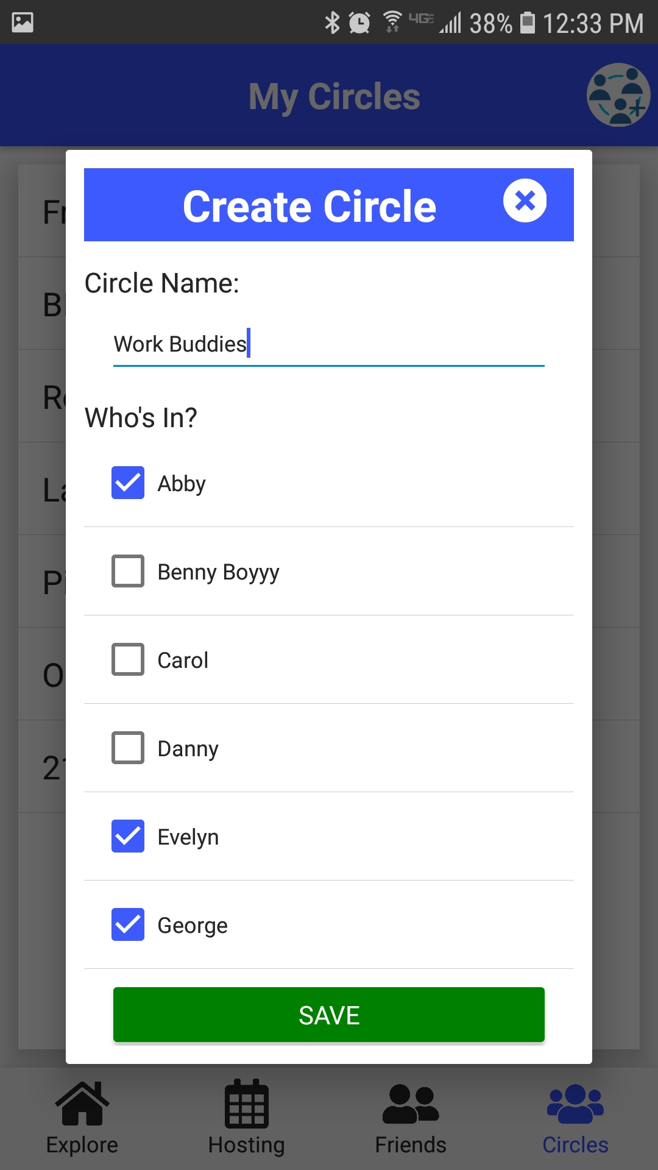Viewport: 658px width, 1170px height.
Task: Click the green SAVE button
Action: click(329, 1015)
